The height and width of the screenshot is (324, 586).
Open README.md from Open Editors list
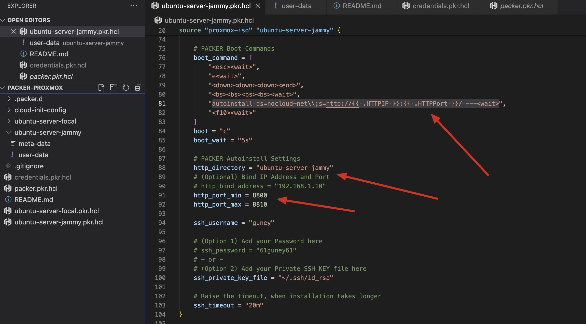pos(73,54)
